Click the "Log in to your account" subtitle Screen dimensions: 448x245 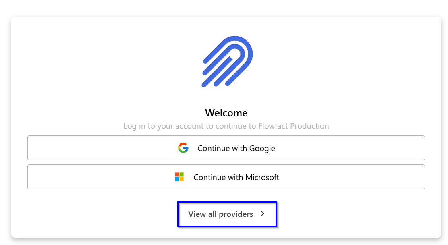226,126
